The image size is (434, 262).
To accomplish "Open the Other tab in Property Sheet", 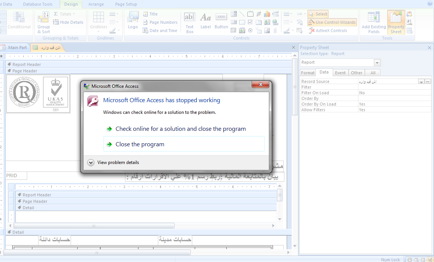I will 357,73.
